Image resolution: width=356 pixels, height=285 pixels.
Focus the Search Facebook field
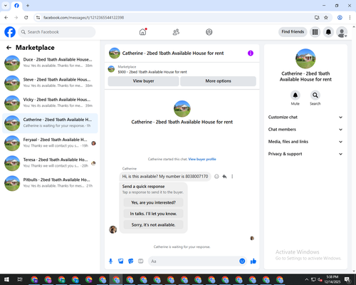point(57,32)
